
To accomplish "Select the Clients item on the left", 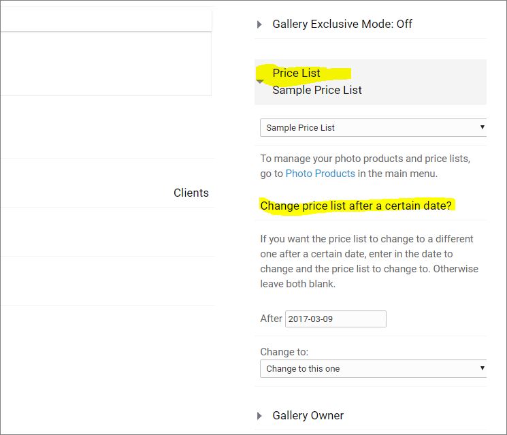I will pyautogui.click(x=191, y=193).
